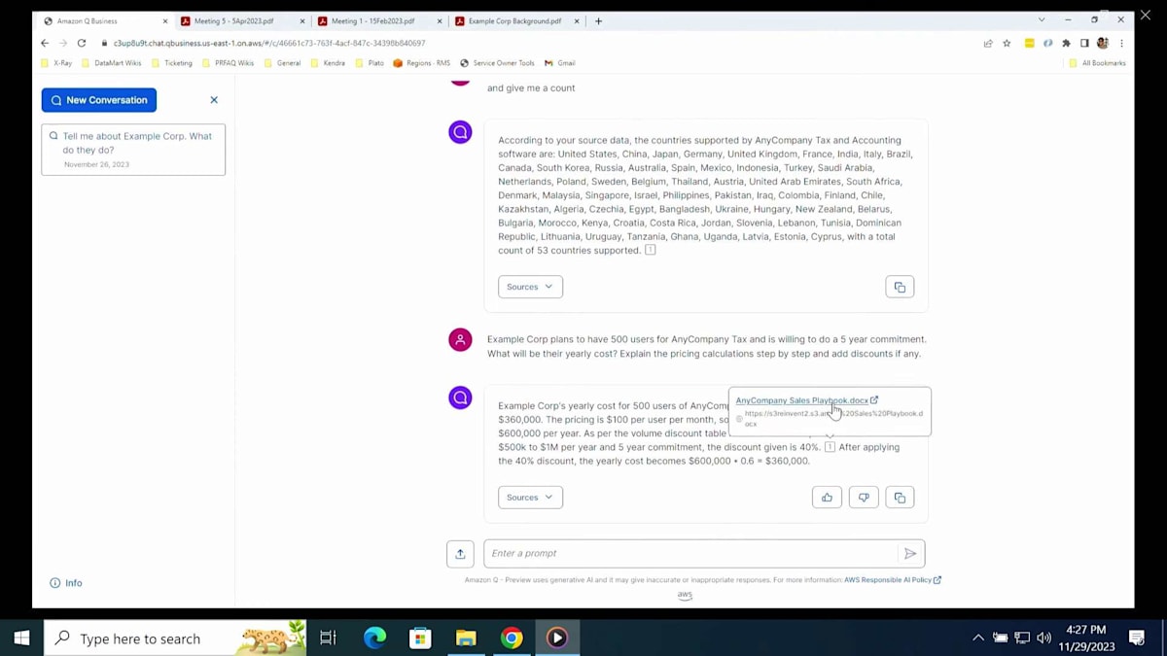
Task: Click citation marker 1 after 'discount given is 40%'
Action: click(x=830, y=447)
